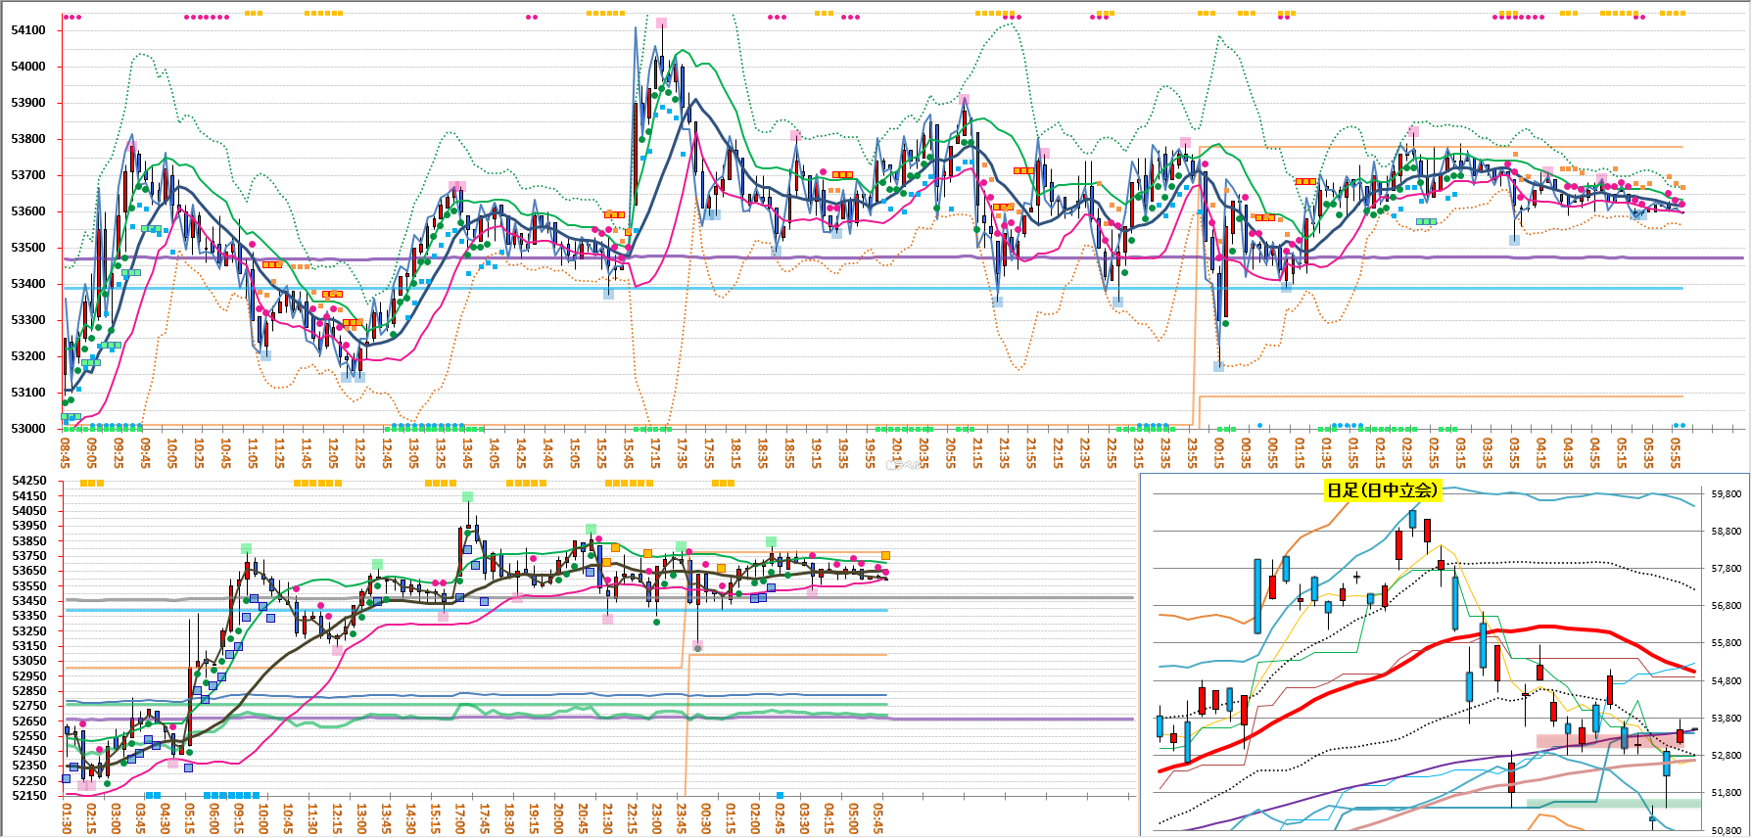Select the 05:55 time label on top chart

pyautogui.click(x=1676, y=452)
